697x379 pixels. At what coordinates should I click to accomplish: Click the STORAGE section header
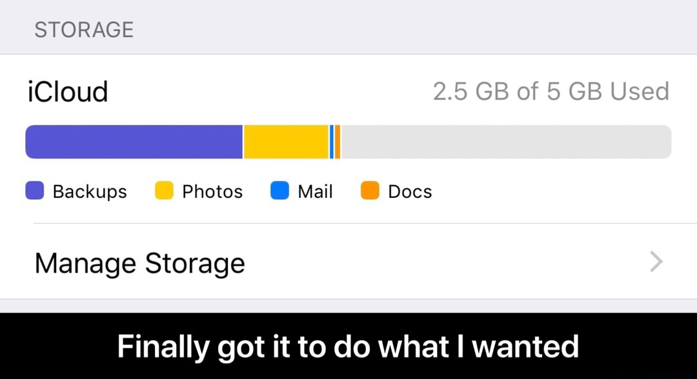point(84,30)
